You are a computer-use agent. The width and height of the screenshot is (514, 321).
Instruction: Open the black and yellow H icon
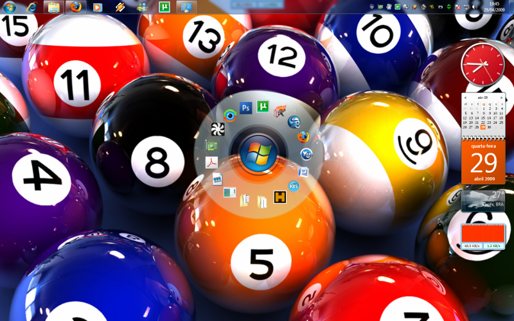pyautogui.click(x=280, y=197)
